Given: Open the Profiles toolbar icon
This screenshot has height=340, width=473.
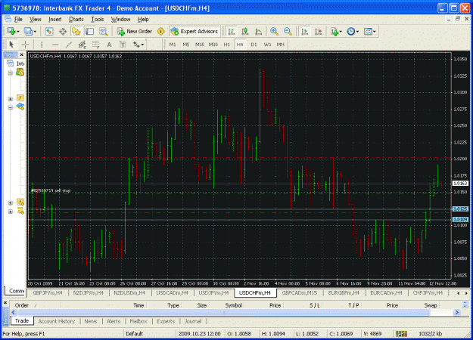Looking at the screenshot, I should click(30, 31).
